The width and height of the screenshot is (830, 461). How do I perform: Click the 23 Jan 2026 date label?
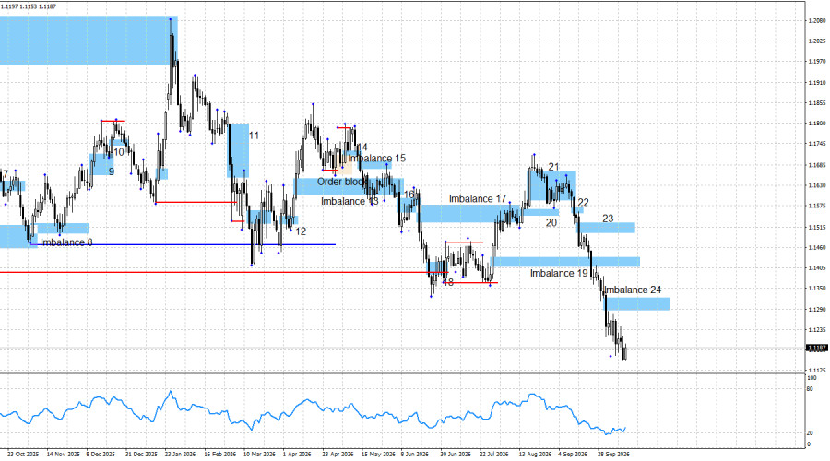tap(180, 455)
